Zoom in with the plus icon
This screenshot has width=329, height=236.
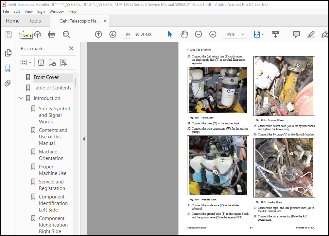point(213,34)
